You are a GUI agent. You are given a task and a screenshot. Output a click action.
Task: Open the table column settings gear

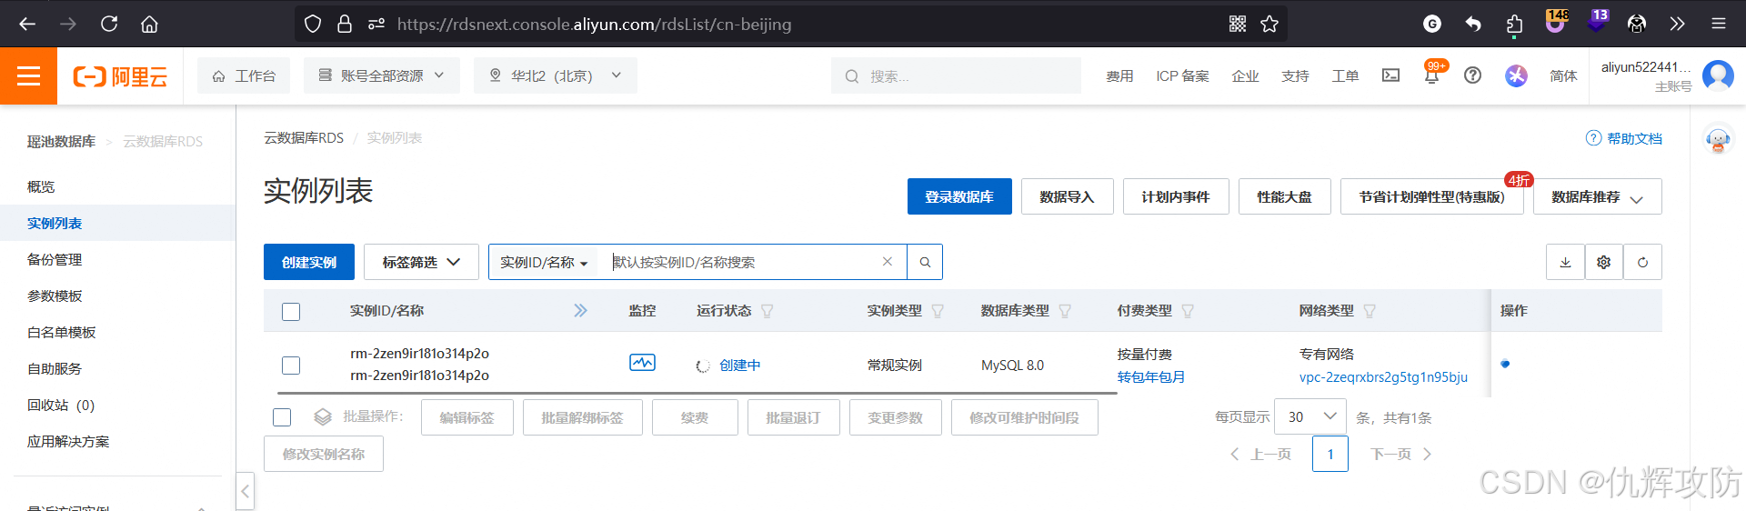[x=1604, y=262]
